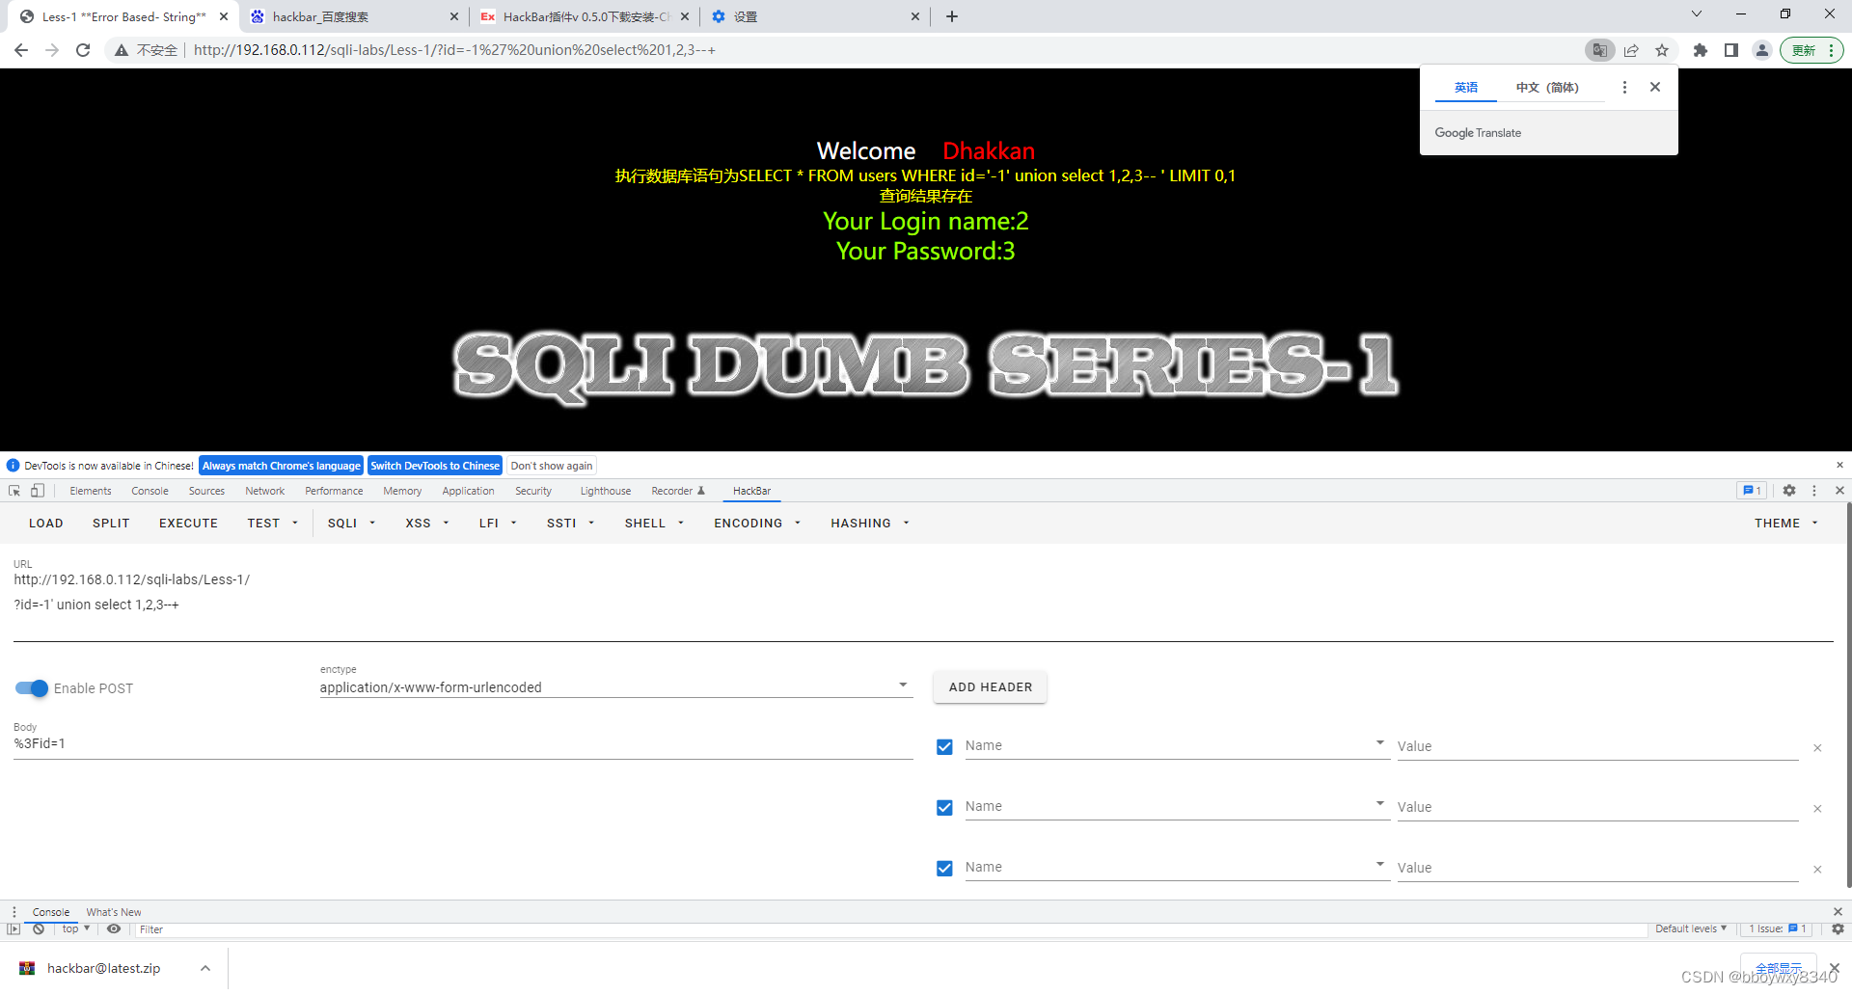Switch to the Network panel tab

coord(264,491)
